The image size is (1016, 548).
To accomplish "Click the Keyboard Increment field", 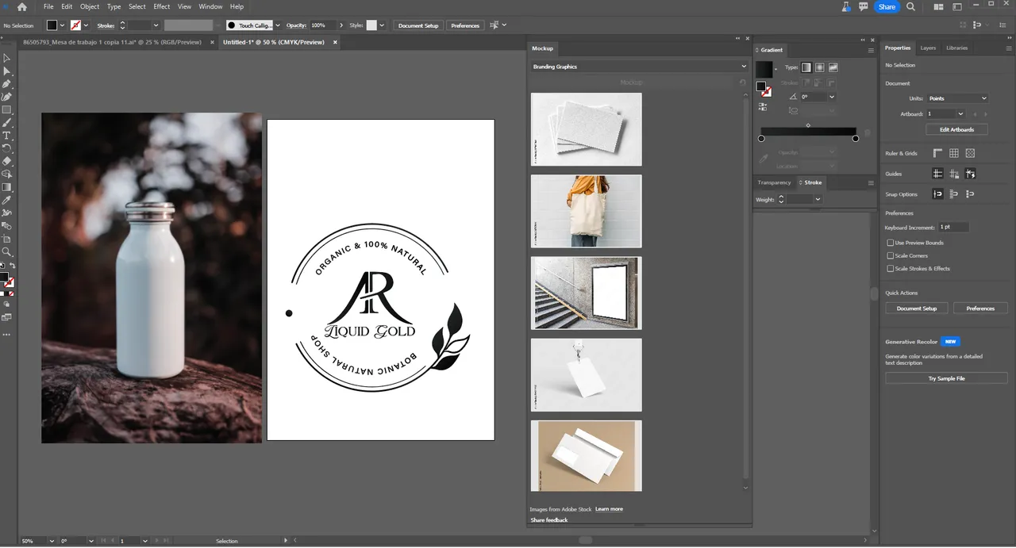I will tap(955, 228).
